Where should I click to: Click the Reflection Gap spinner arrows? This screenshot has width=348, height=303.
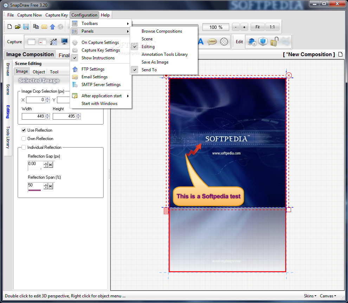point(46,165)
